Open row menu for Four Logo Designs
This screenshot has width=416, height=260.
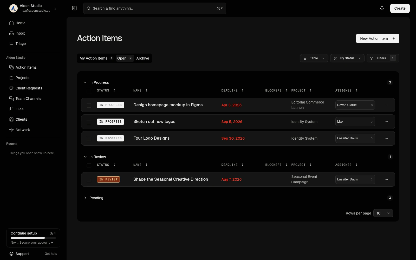[x=387, y=138]
